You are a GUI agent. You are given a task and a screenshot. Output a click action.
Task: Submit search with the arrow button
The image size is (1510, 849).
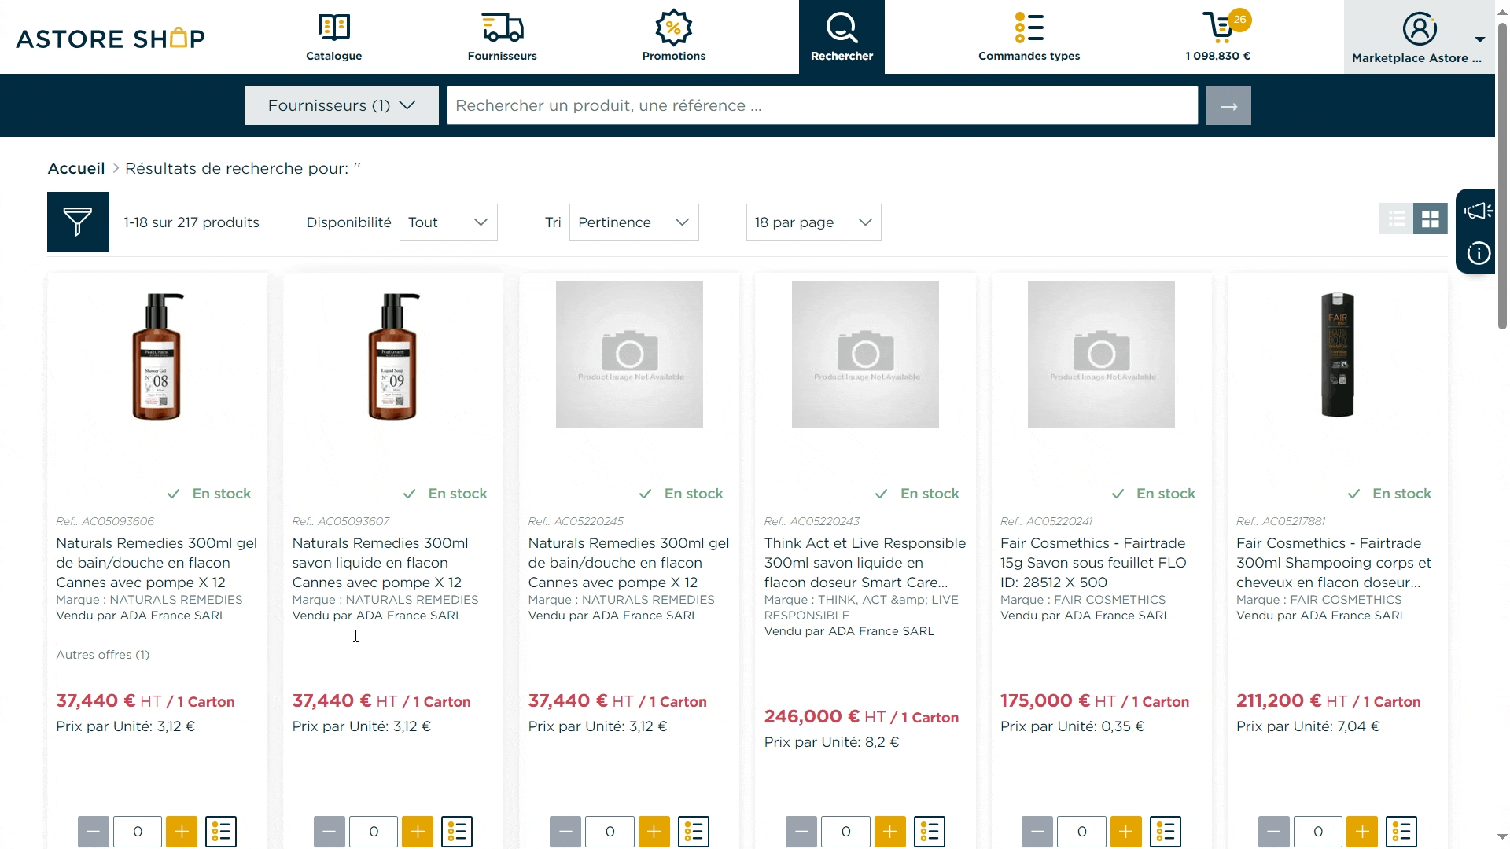point(1228,105)
